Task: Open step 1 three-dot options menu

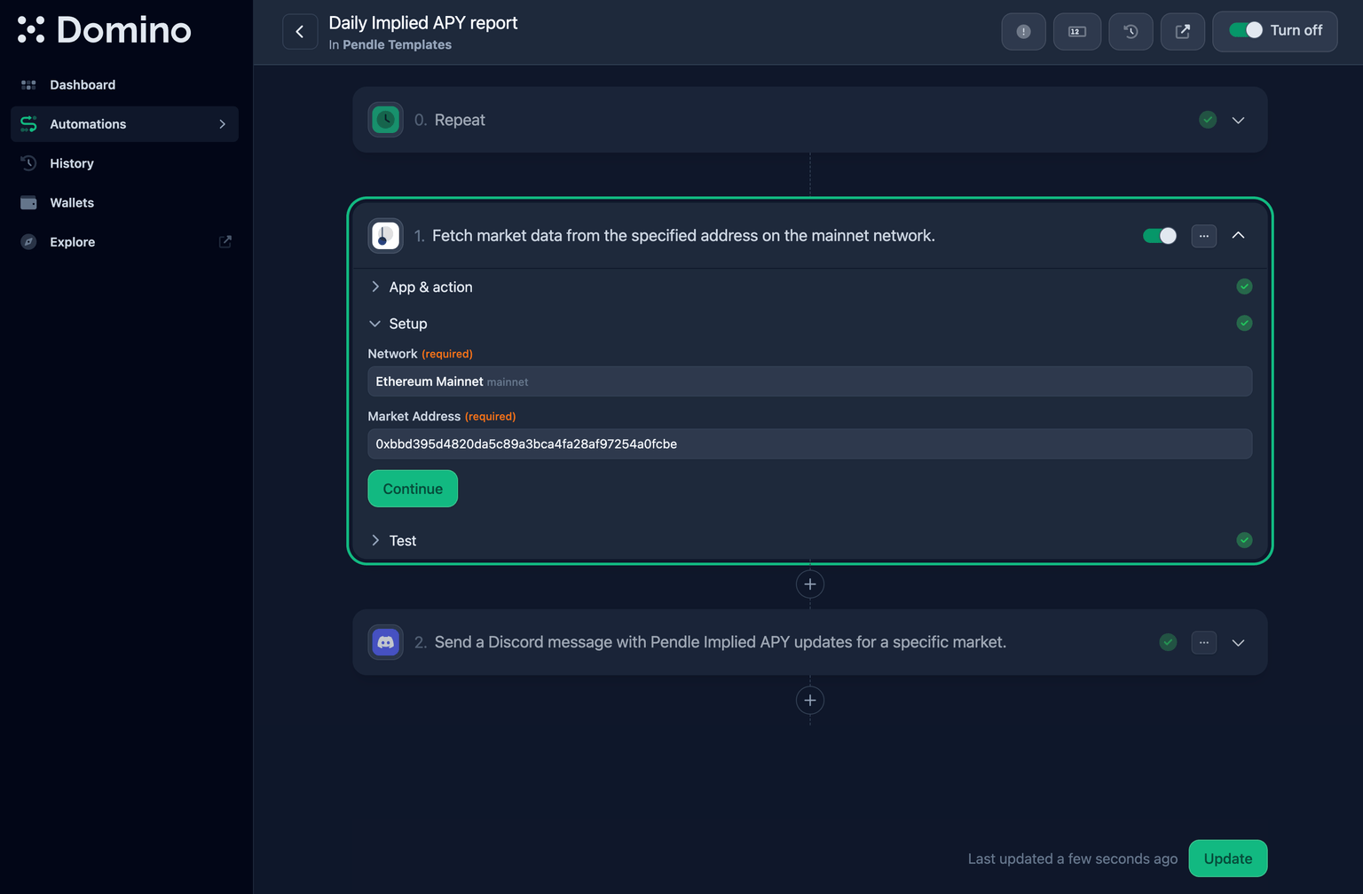Action: click(x=1203, y=236)
